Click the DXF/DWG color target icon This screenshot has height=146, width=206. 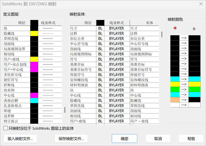(x=194, y=29)
